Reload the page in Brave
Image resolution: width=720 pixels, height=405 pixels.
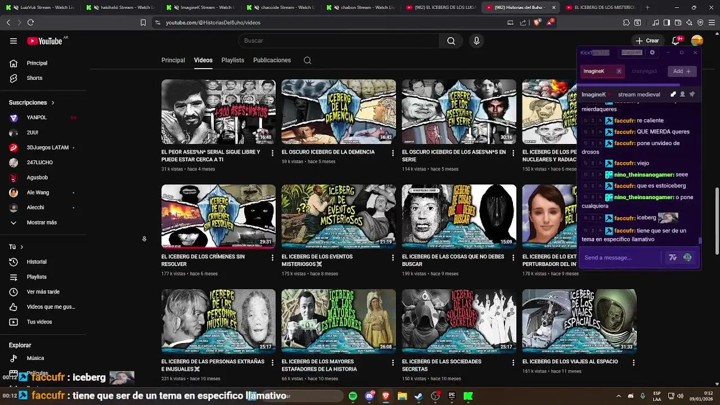(x=30, y=22)
